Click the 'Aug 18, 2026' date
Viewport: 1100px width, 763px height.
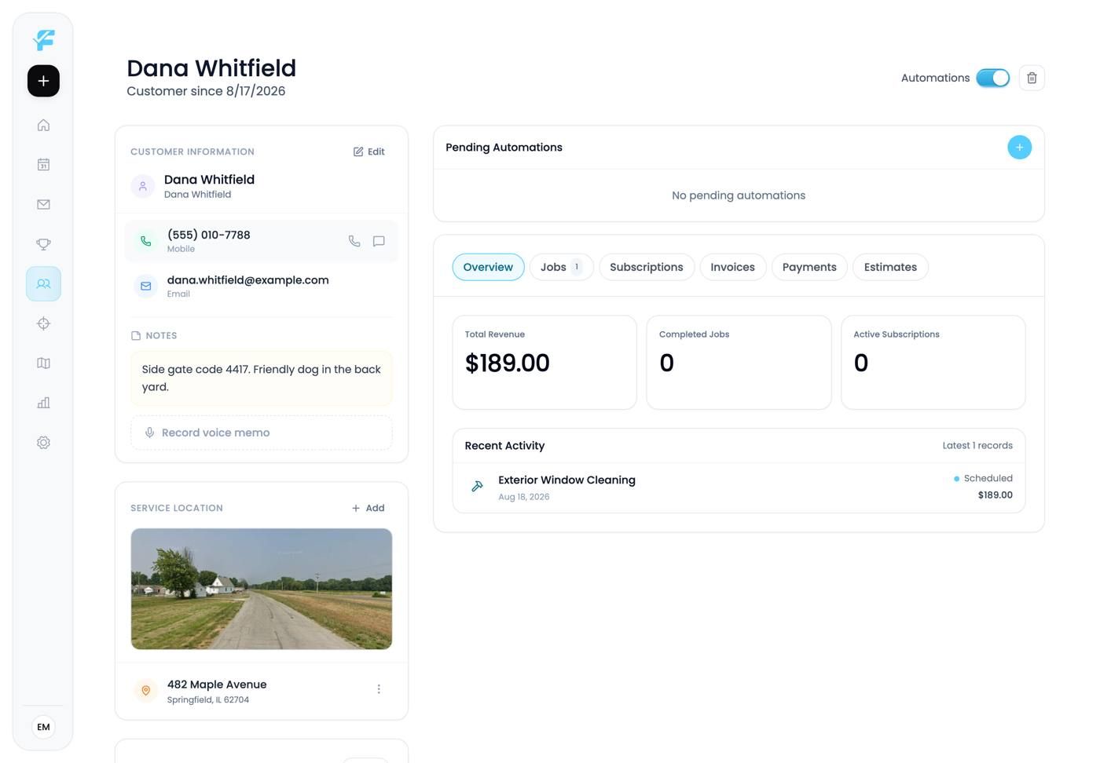[x=524, y=497]
